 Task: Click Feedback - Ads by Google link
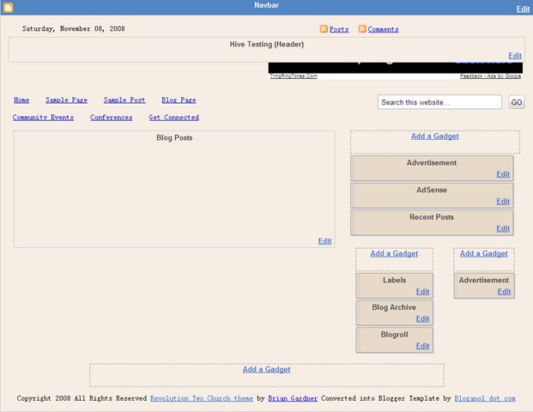[x=490, y=76]
